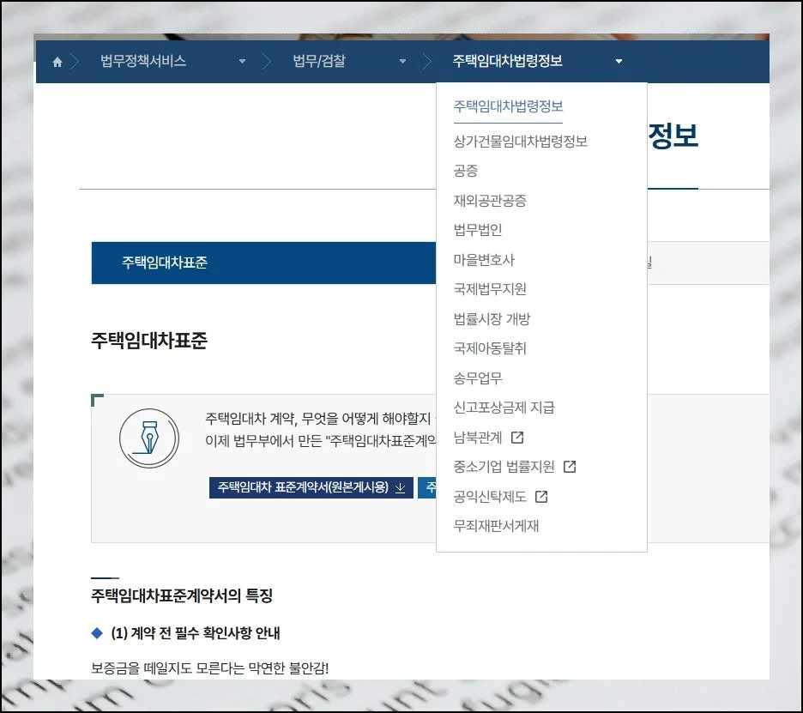The height and width of the screenshot is (713, 803).
Task: Click the fountain pen circle icon
Action: click(149, 438)
